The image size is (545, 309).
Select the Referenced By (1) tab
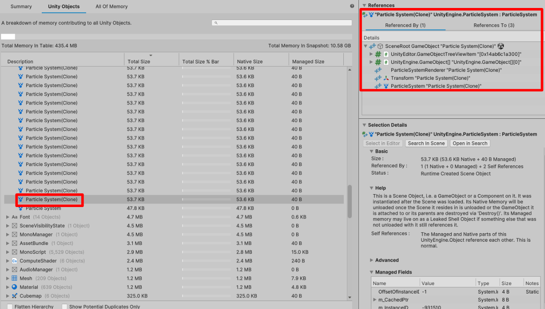click(405, 25)
